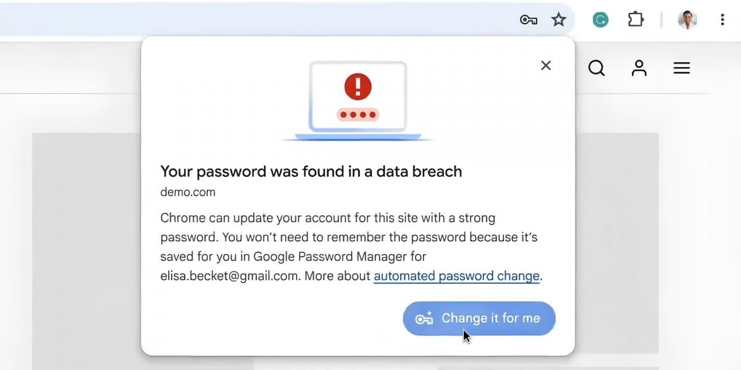Bookmark this page with the star icon
Viewport: 741px width, 370px height.
tap(559, 20)
